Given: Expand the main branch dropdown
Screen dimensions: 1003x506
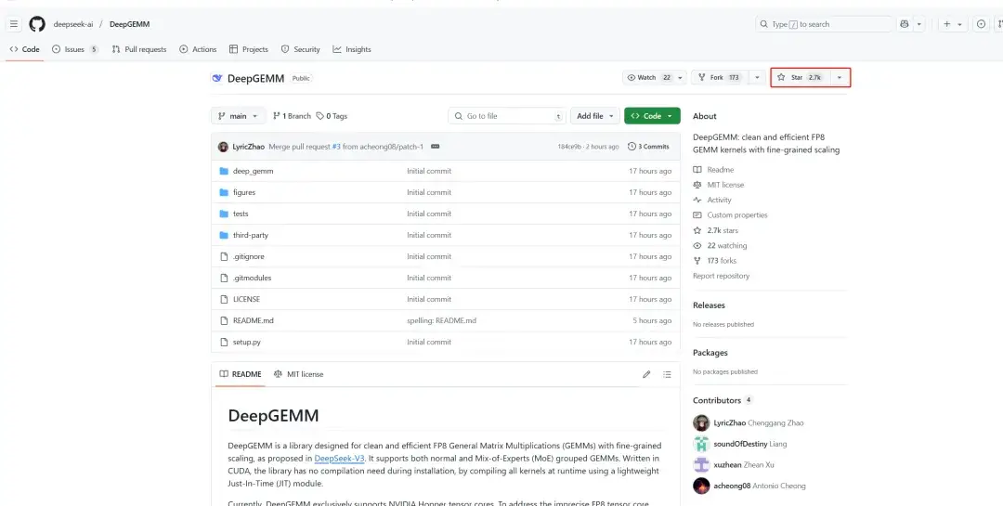Looking at the screenshot, I should (238, 116).
